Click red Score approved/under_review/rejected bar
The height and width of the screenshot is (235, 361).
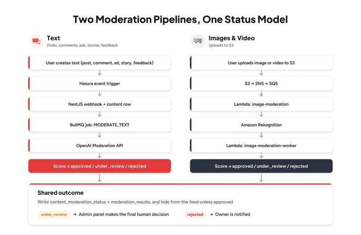[x=100, y=166]
